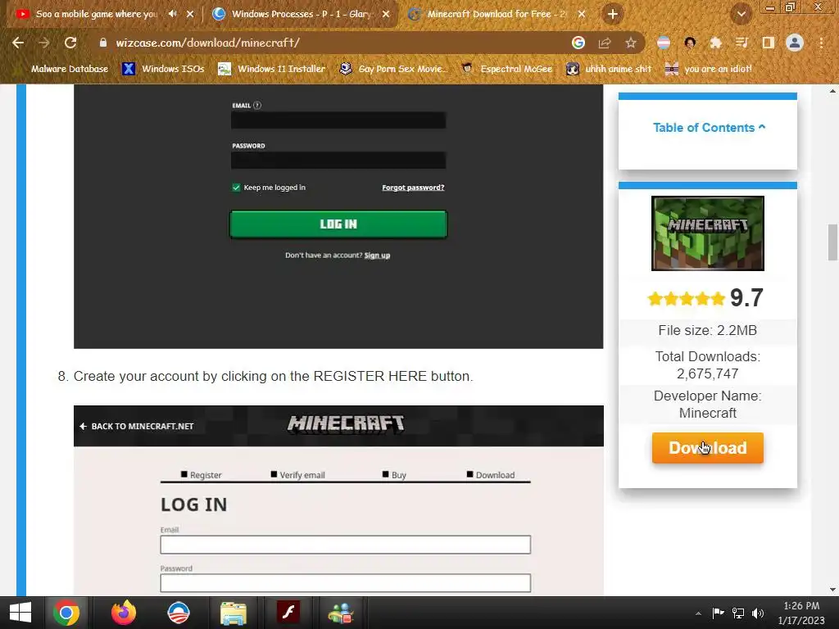Open the uhhh anime shit bookmark
Viewport: 839px width, 629px height.
(609, 69)
